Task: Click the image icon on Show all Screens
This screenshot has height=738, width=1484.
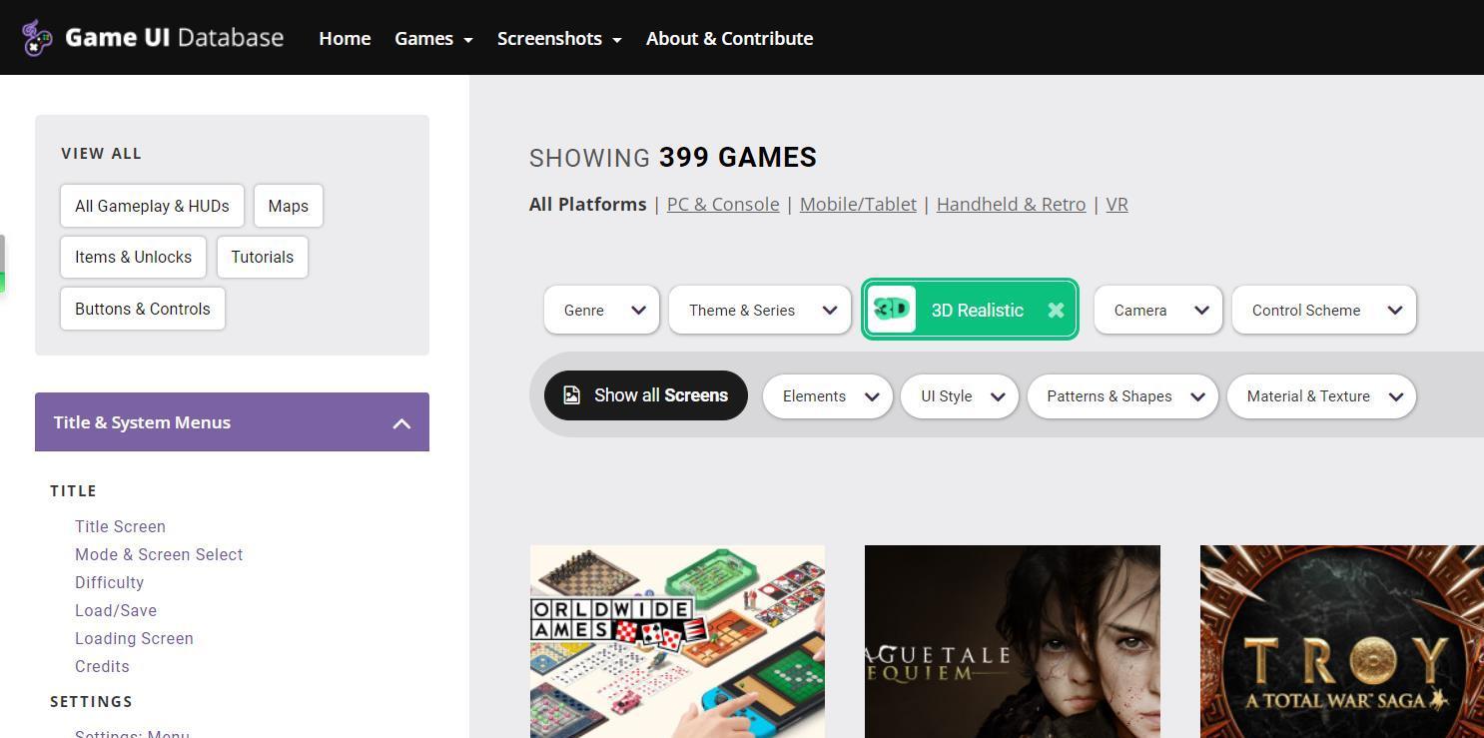Action: tap(571, 395)
